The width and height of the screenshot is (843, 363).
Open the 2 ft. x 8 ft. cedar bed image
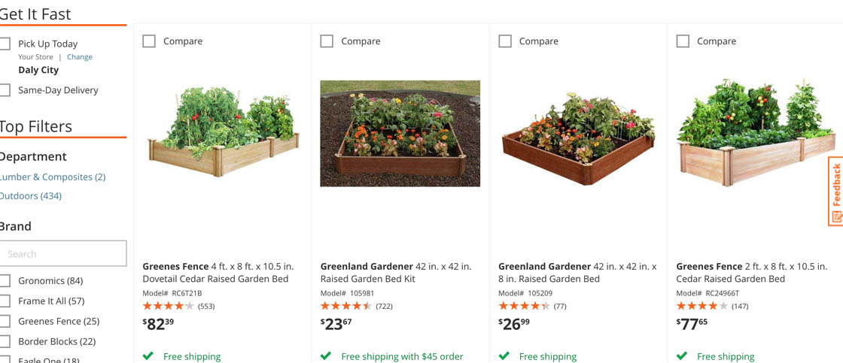[756, 134]
